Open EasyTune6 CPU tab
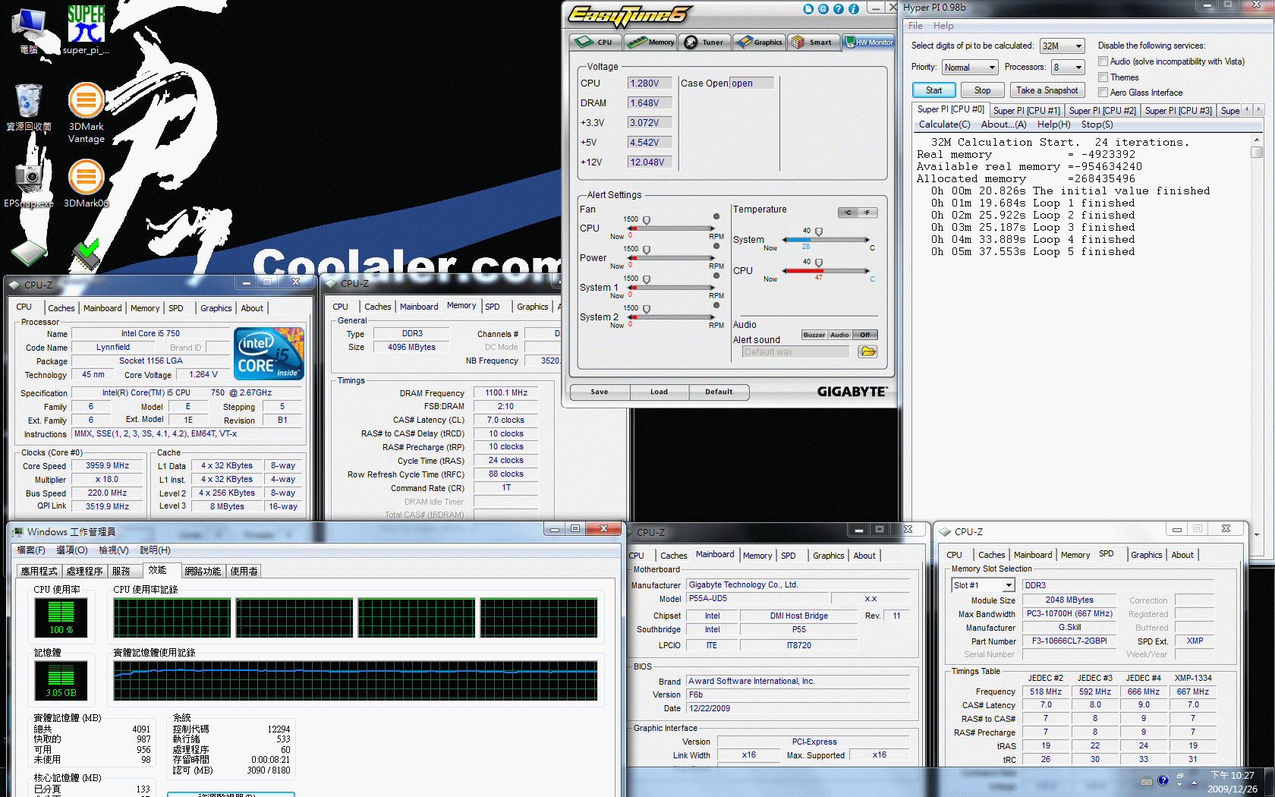This screenshot has height=797, width=1275. pyautogui.click(x=596, y=43)
